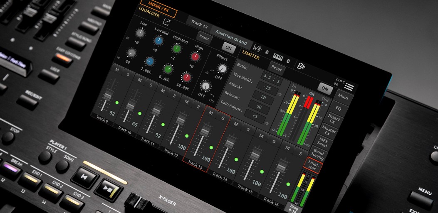Click the blue Low Mid gain knob

pos(158,41)
